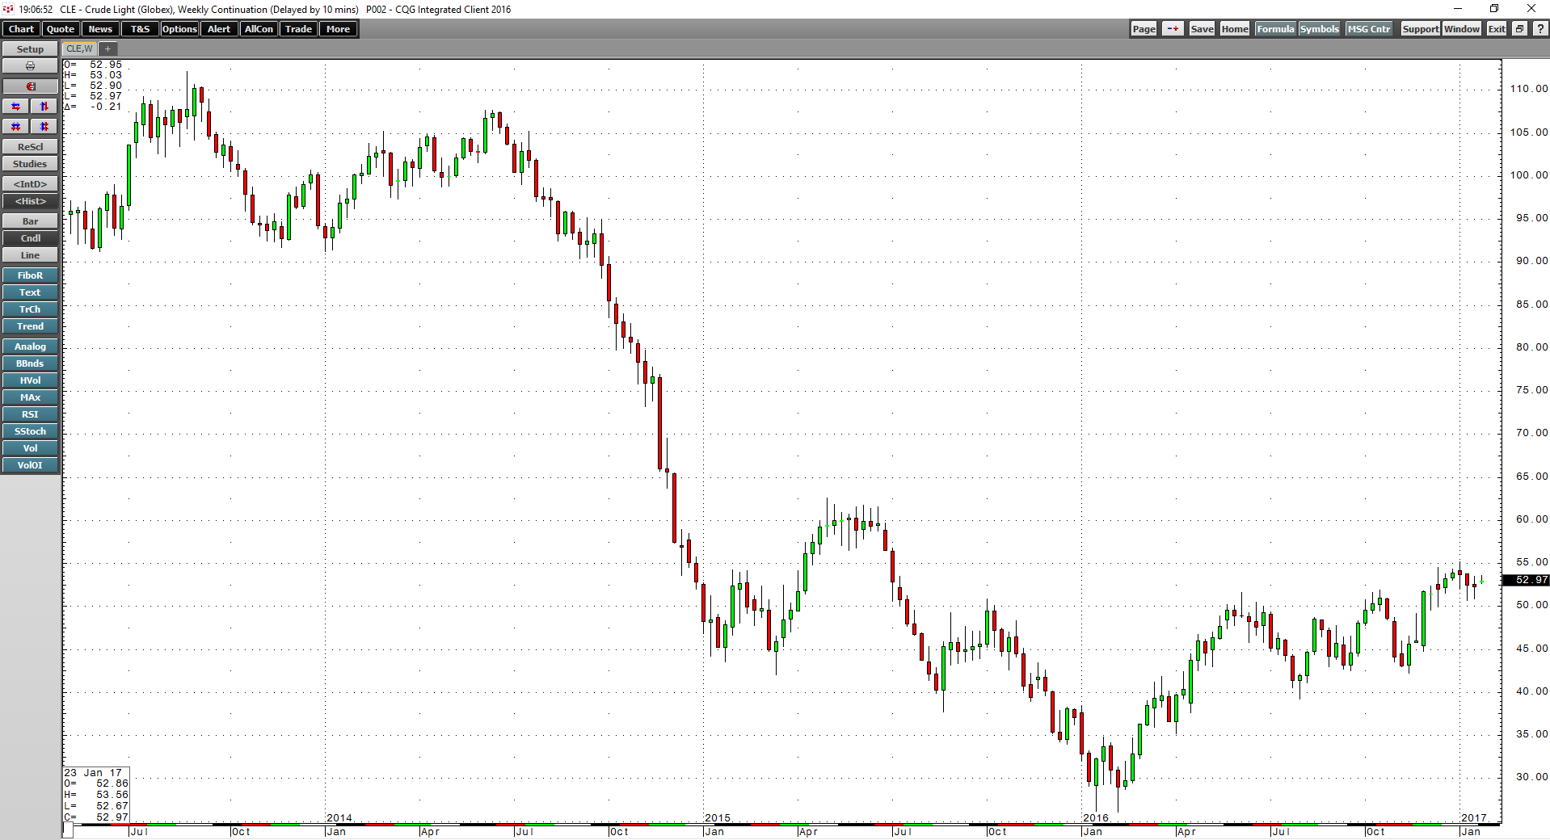This screenshot has height=840, width=1550.
Task: Toggle the Symbols toolbar button
Action: (x=1319, y=29)
